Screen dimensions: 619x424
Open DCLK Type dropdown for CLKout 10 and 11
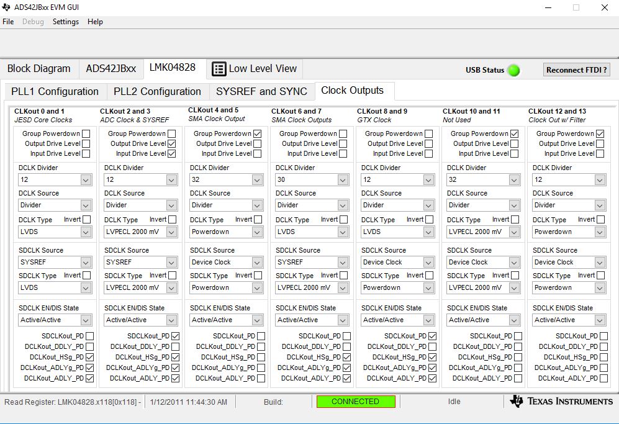pos(514,232)
